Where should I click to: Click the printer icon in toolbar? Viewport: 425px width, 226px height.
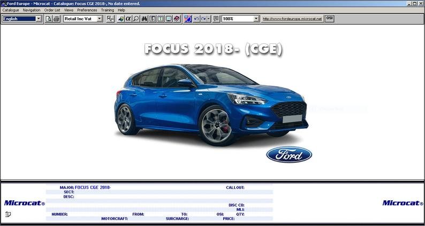coord(56,19)
